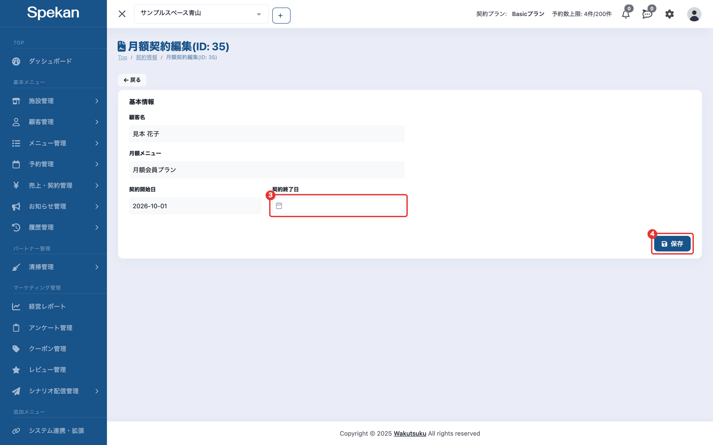Click the 保存 save button
This screenshot has width=713, height=445.
point(672,244)
